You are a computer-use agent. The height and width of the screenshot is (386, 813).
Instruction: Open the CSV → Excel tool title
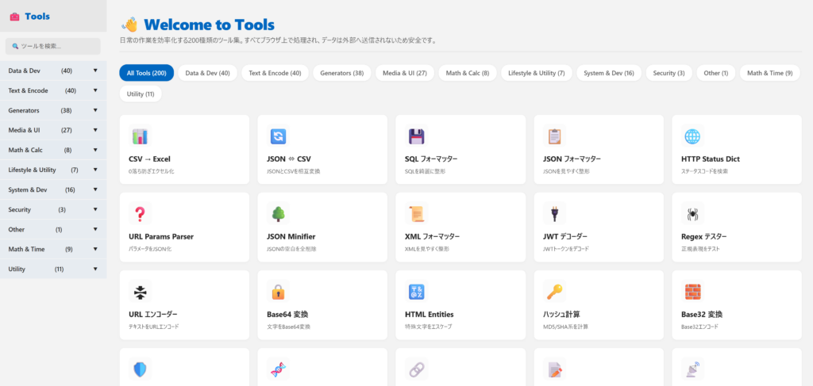click(x=149, y=159)
